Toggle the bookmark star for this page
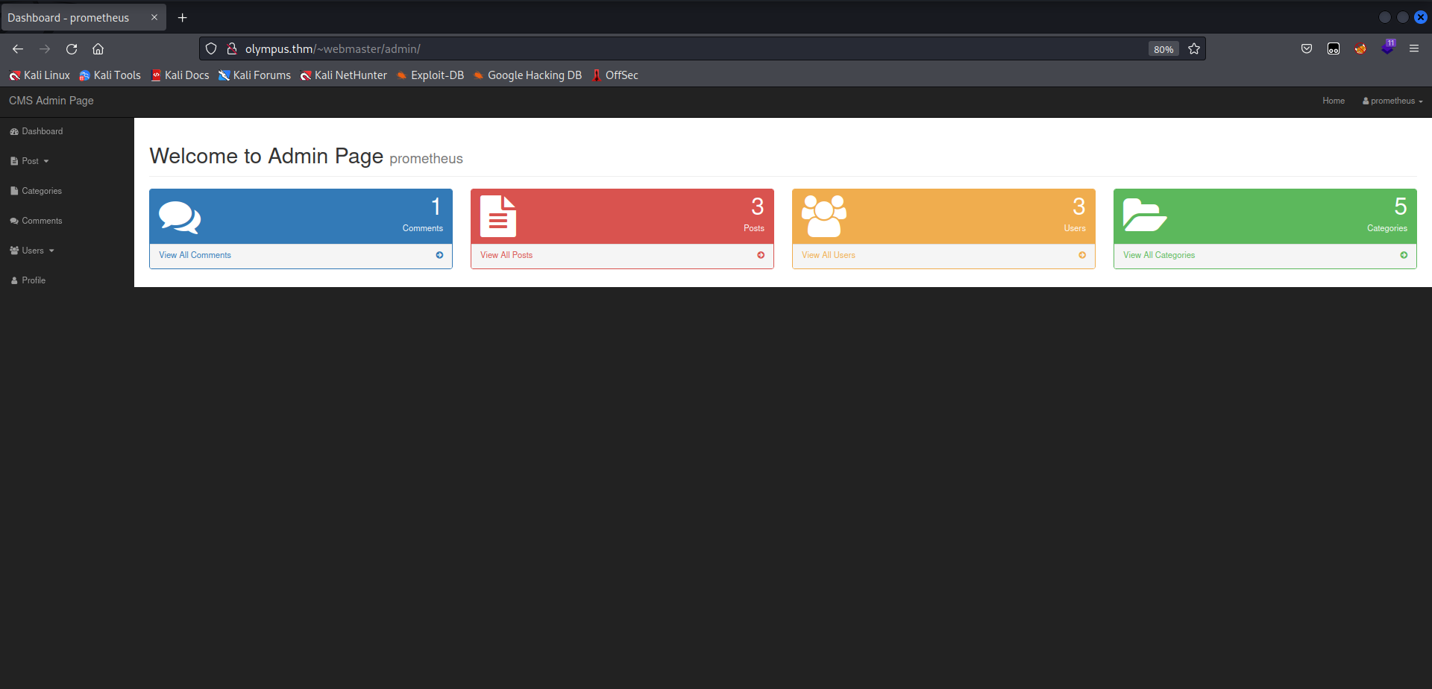The width and height of the screenshot is (1432, 689). click(x=1194, y=48)
